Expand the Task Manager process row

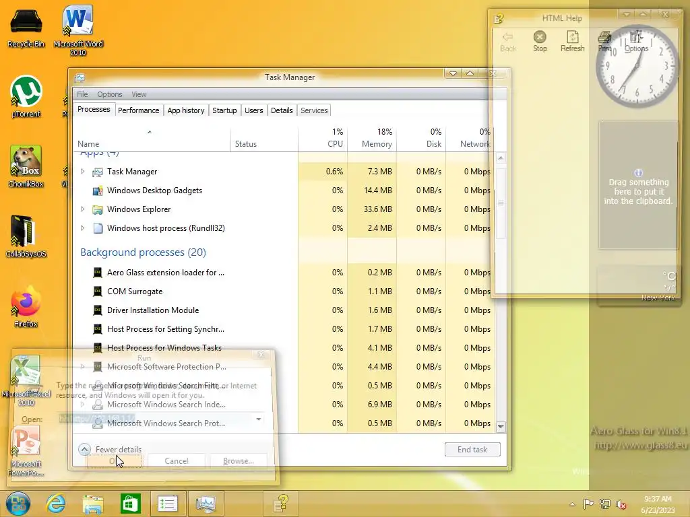82,172
